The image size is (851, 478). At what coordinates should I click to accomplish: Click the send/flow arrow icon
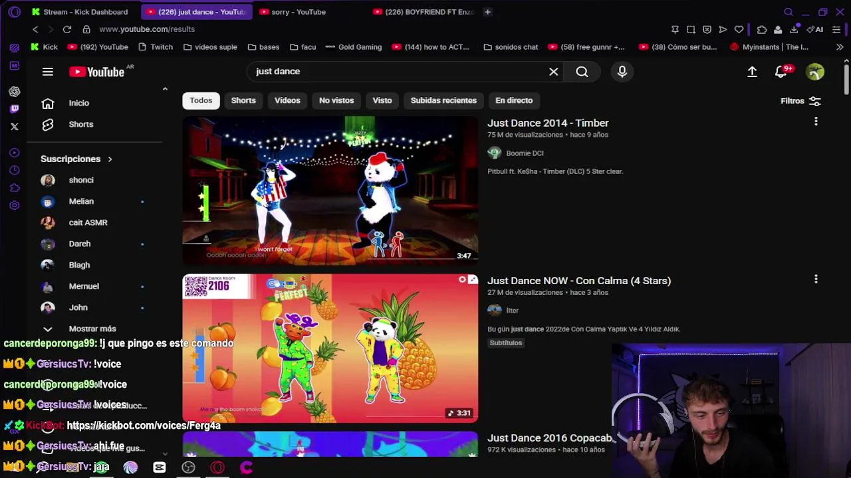pyautogui.click(x=723, y=29)
